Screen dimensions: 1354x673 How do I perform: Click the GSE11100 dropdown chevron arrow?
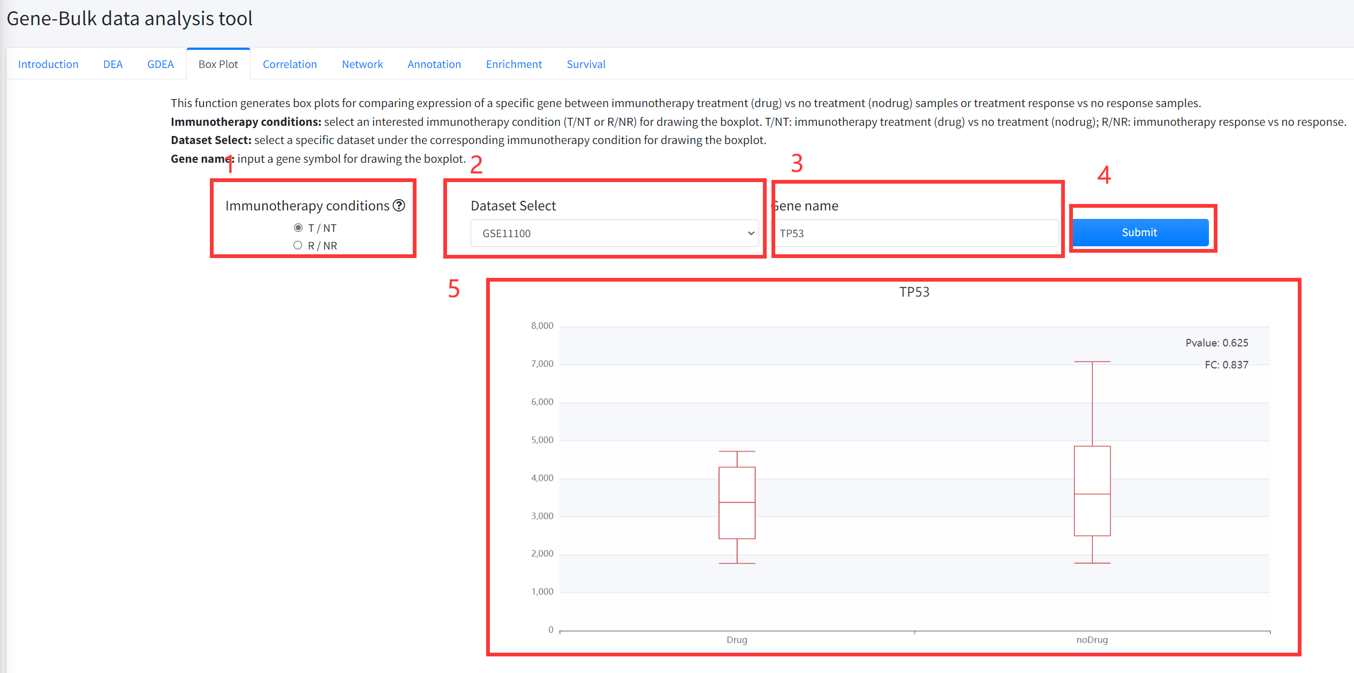751,233
